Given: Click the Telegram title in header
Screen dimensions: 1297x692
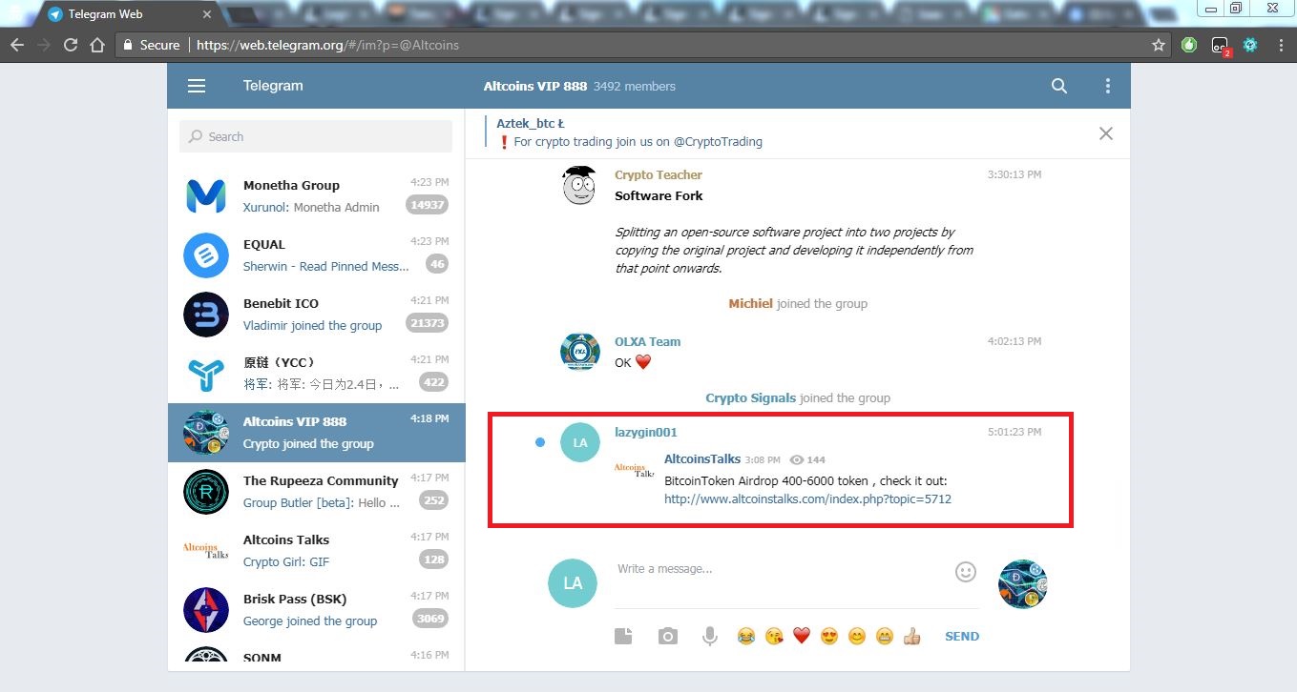Looking at the screenshot, I should coord(273,86).
